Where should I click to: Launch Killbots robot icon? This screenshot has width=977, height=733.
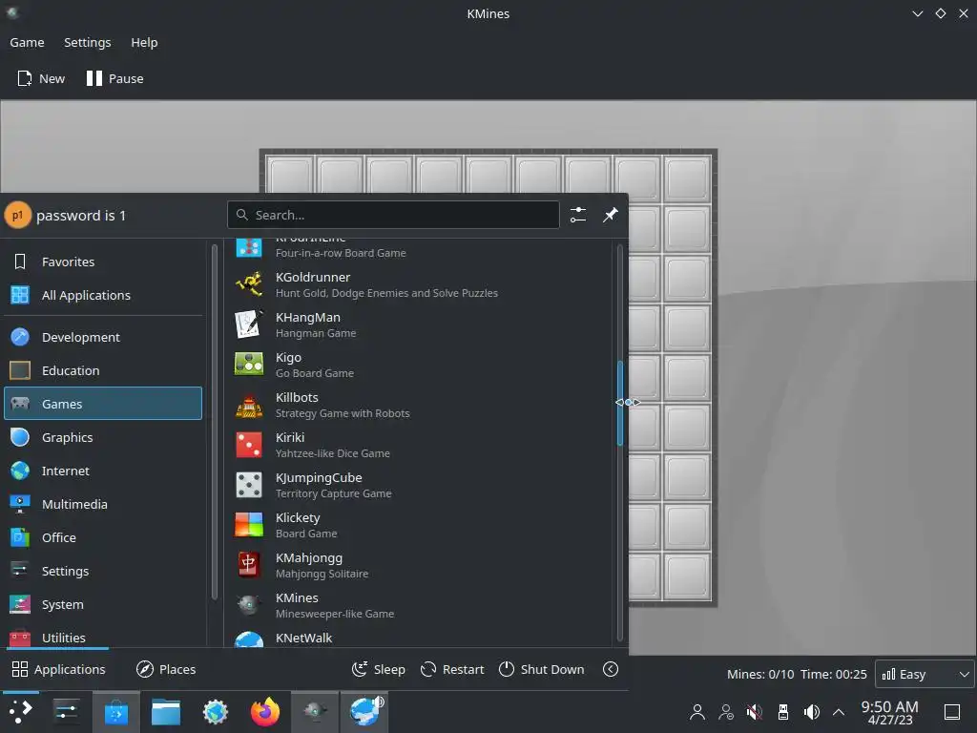tap(249, 405)
